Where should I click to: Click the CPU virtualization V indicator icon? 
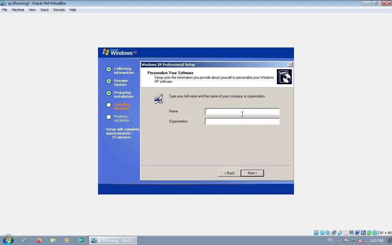point(363,233)
